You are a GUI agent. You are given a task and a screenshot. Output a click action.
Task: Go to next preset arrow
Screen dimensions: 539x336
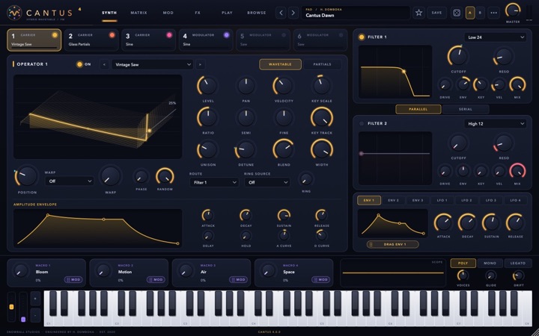(x=293, y=13)
